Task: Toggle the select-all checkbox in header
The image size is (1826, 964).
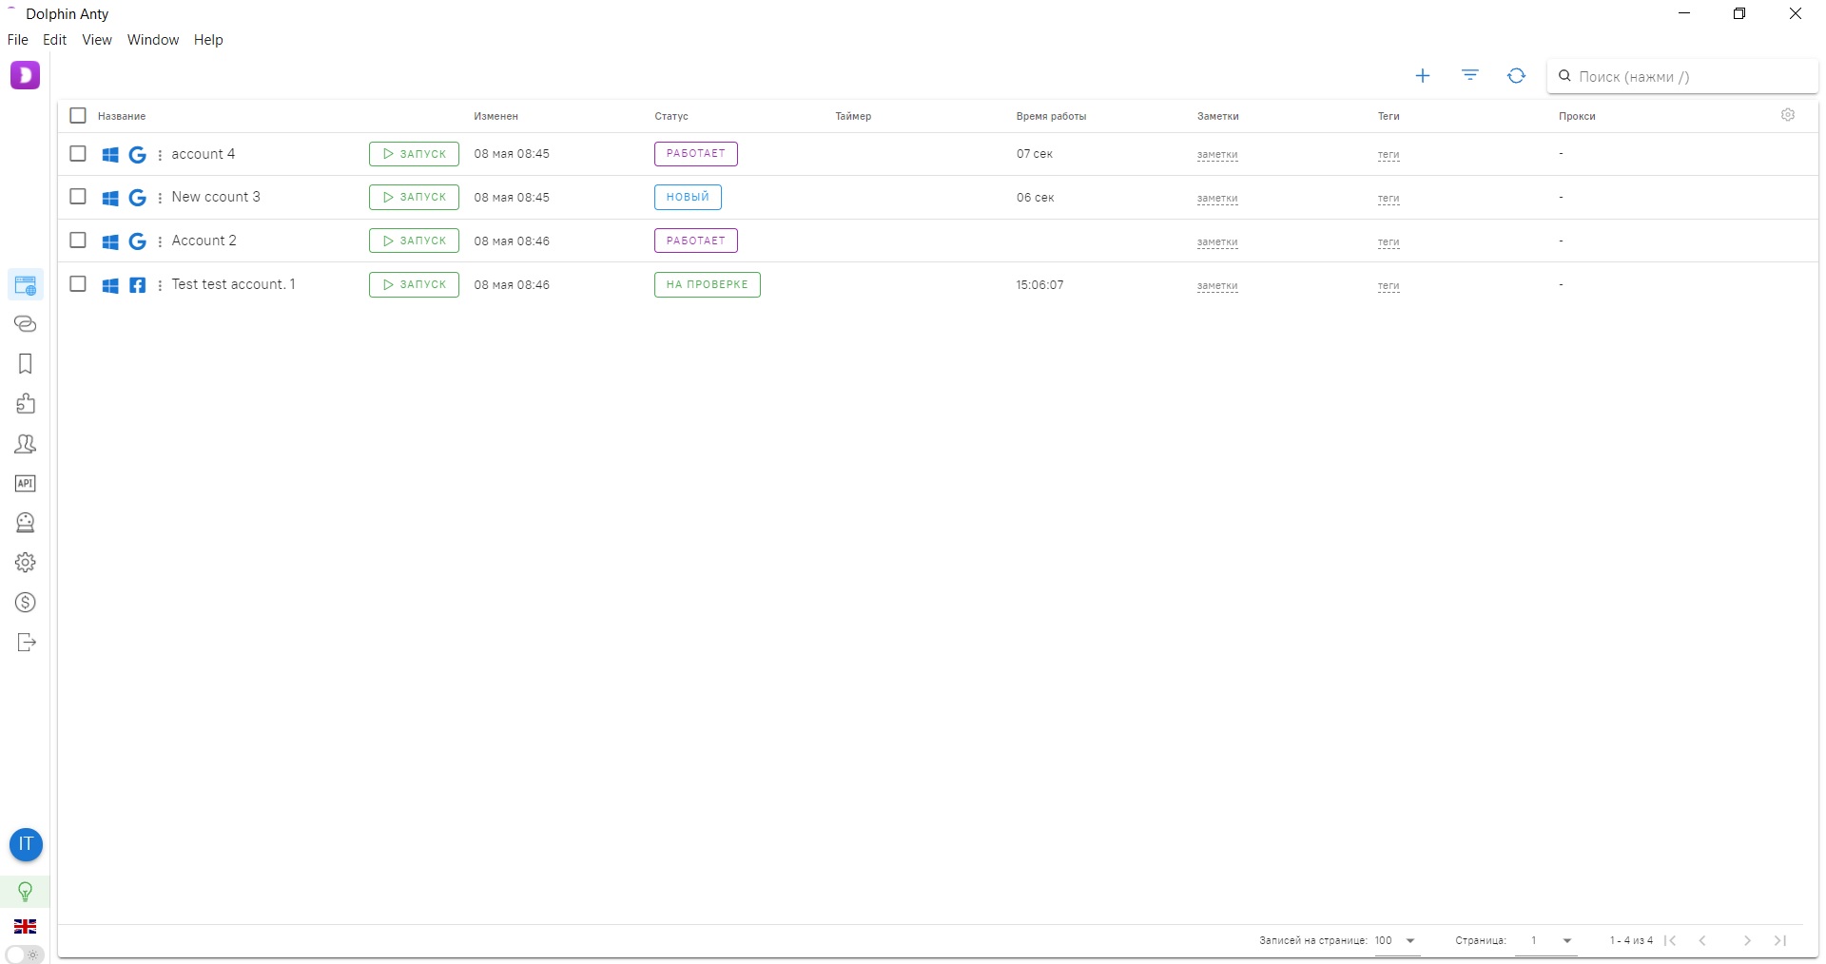Action: point(78,116)
